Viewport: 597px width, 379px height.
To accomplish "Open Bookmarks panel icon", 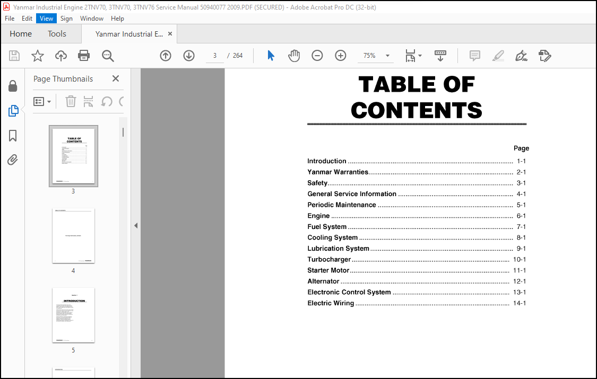I will point(13,136).
